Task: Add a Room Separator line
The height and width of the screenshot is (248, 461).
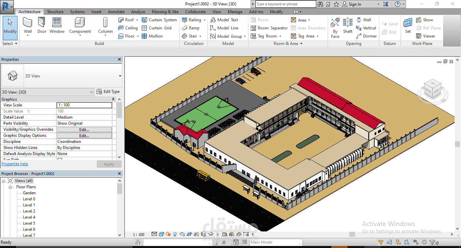Action: pyautogui.click(x=269, y=28)
